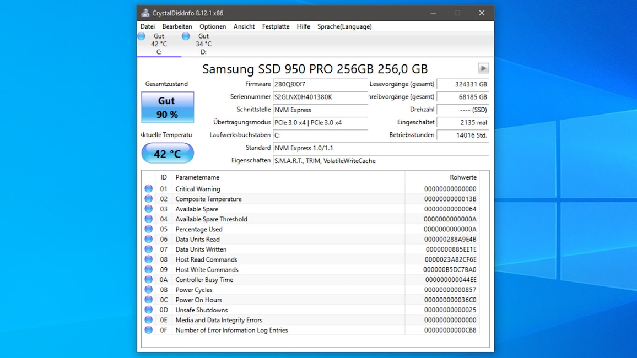Click the ID column header

click(x=164, y=177)
